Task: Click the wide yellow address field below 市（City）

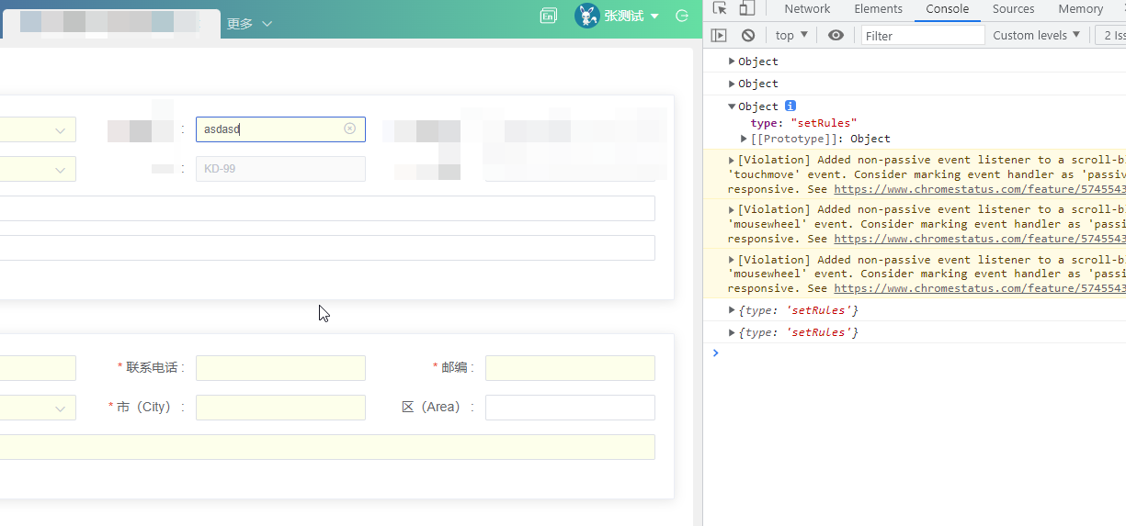Action: point(327,447)
